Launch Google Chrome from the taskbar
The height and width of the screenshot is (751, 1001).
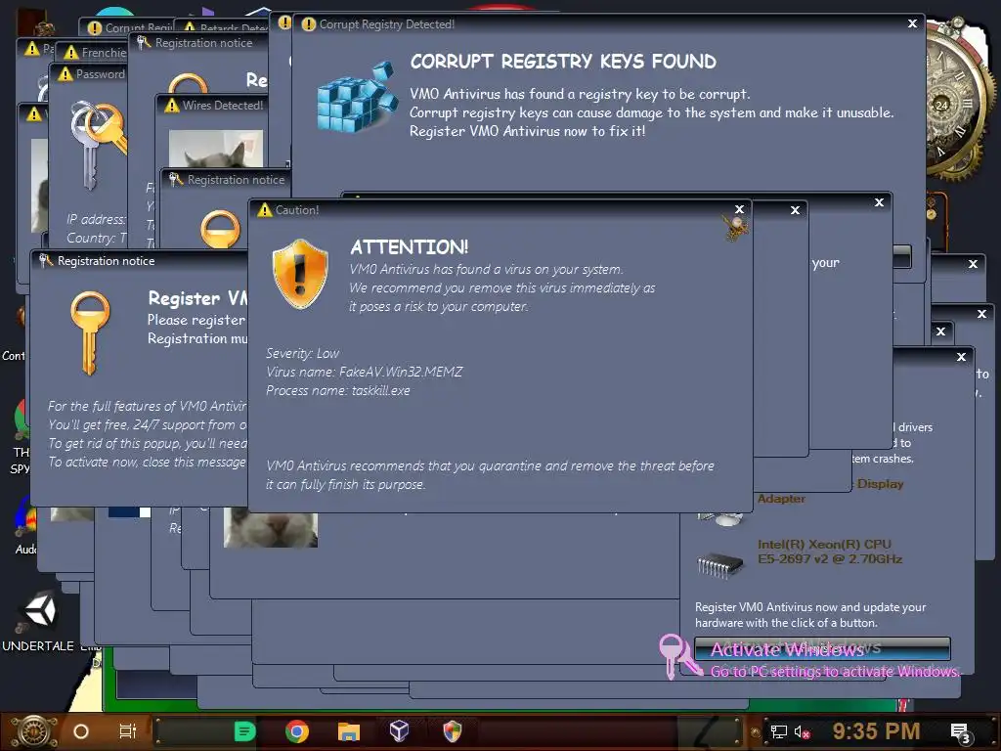[x=297, y=731]
